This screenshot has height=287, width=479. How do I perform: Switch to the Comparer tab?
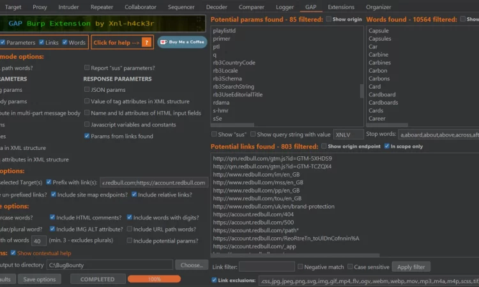[252, 7]
